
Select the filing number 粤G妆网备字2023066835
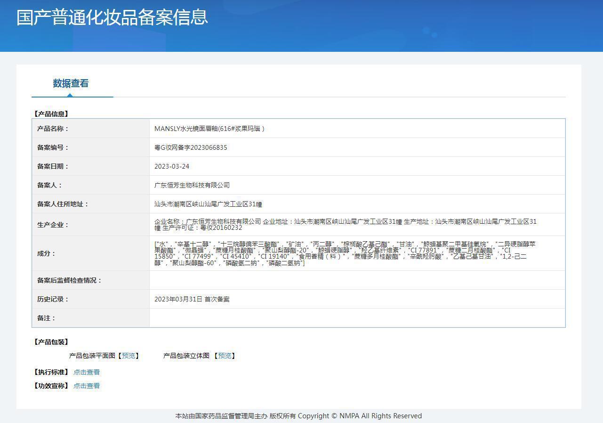point(191,147)
